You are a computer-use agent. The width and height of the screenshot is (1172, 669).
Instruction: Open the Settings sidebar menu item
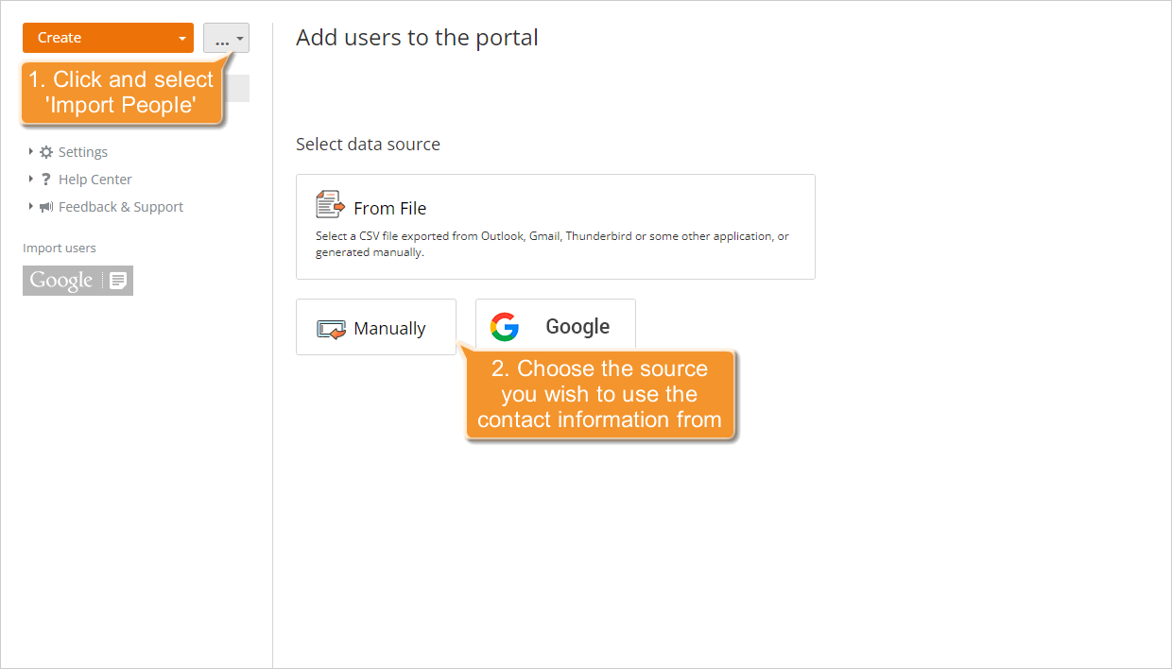(x=83, y=151)
